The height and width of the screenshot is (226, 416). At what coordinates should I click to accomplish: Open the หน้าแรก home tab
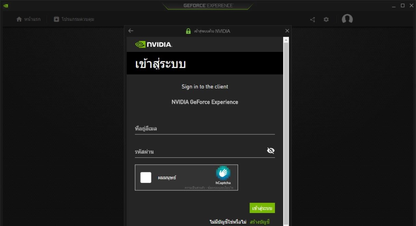pyautogui.click(x=28, y=19)
